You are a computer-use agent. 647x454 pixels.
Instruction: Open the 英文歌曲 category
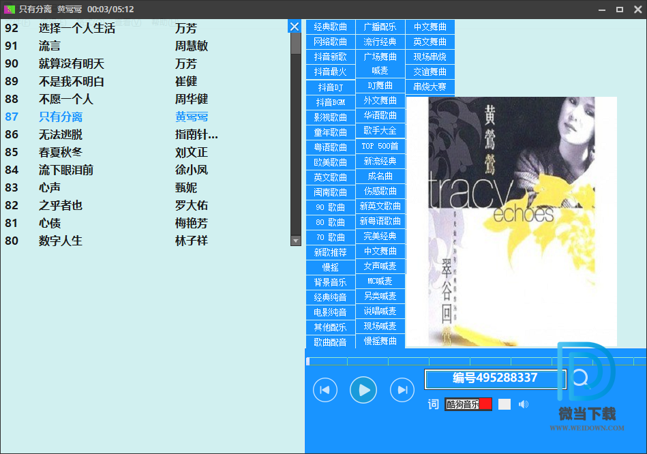331,177
